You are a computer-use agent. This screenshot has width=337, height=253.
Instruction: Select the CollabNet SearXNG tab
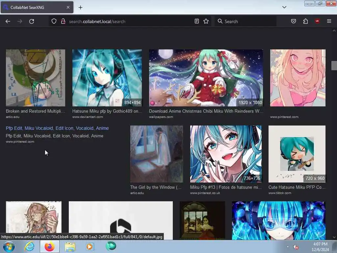(37, 7)
